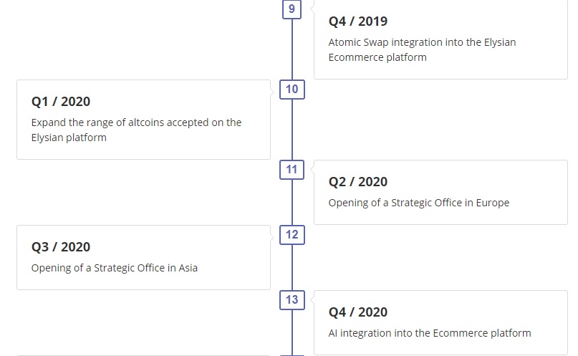This screenshot has width=578, height=356.
Task: Click the Strategic Office in Asia text
Action: coord(115,268)
